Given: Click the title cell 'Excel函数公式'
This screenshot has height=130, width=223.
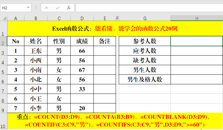Looking at the screenshot, I should [115, 28].
